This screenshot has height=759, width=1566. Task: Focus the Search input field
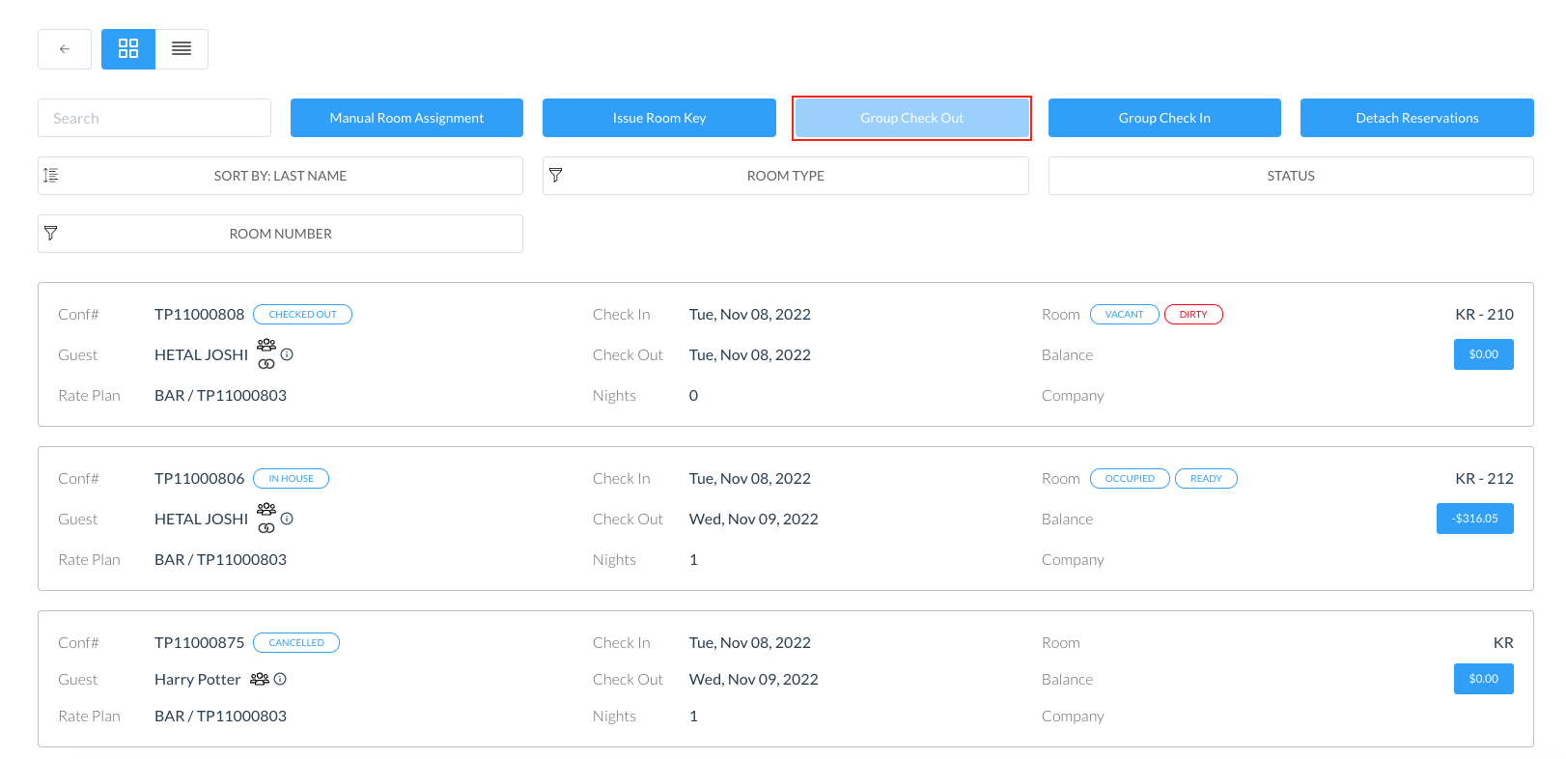[154, 118]
